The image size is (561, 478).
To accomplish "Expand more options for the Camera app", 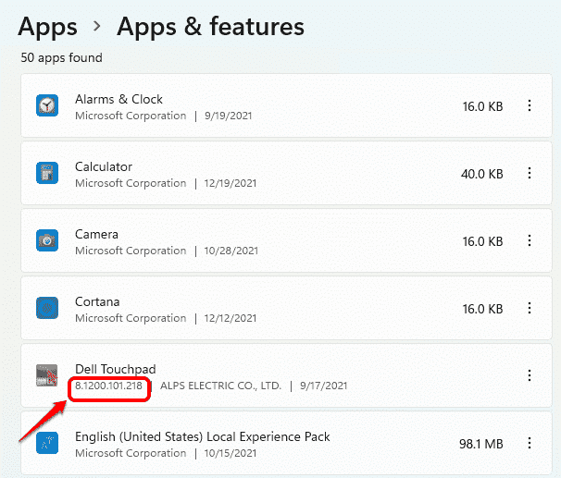I will tap(530, 241).
